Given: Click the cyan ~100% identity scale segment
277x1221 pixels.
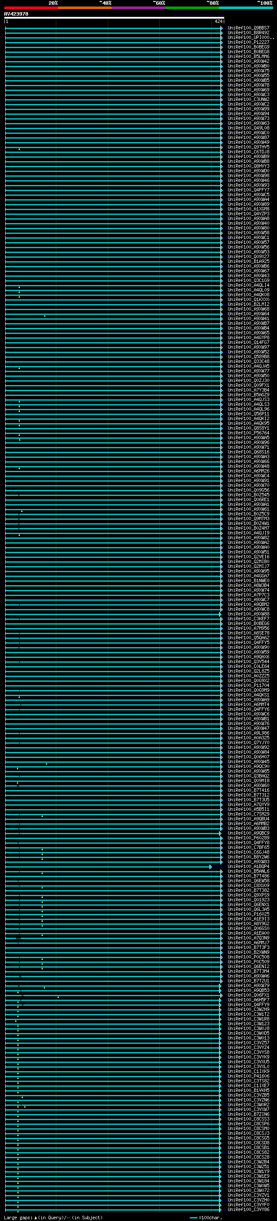Looking at the screenshot, I should click(246, 8).
